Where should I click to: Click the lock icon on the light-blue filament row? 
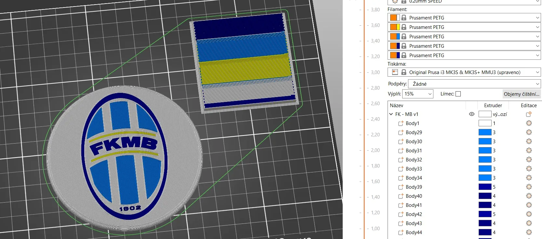coord(404,36)
